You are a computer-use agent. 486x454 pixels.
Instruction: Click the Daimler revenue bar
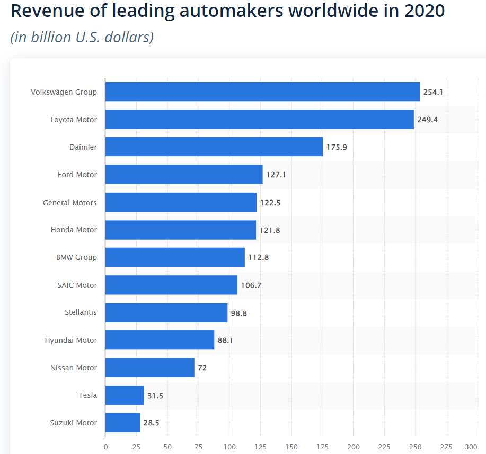[x=214, y=147]
